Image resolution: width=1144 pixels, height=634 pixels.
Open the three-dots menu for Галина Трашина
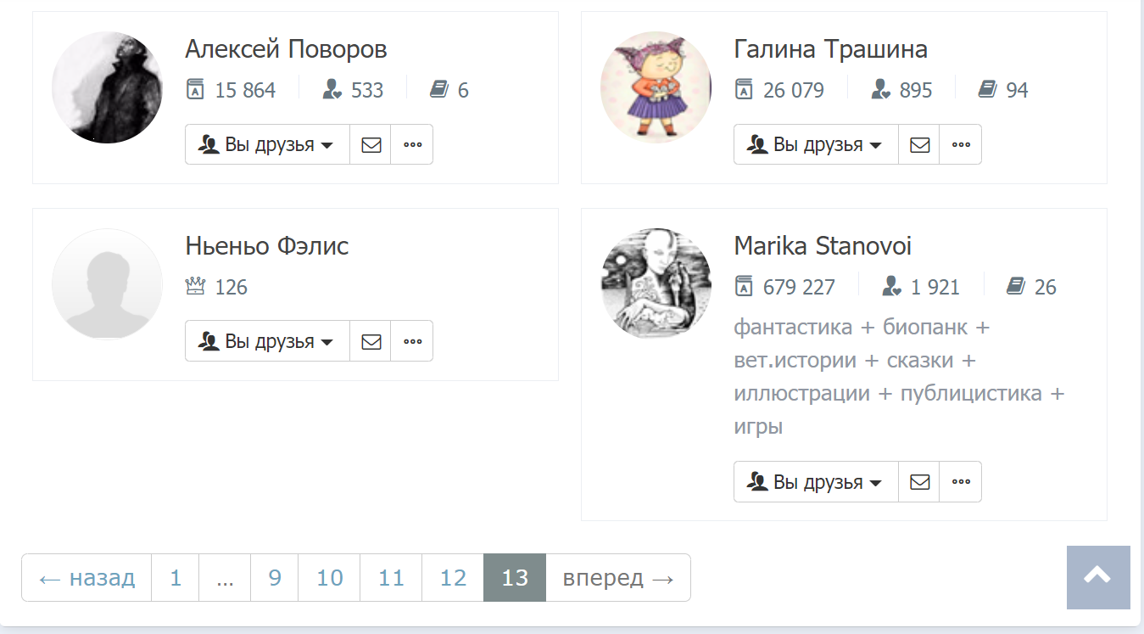(x=961, y=144)
